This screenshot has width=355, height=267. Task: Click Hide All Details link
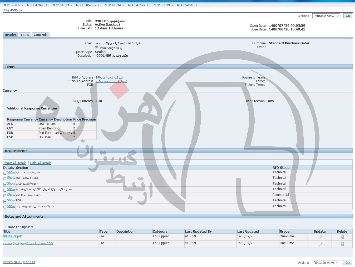click(x=41, y=163)
